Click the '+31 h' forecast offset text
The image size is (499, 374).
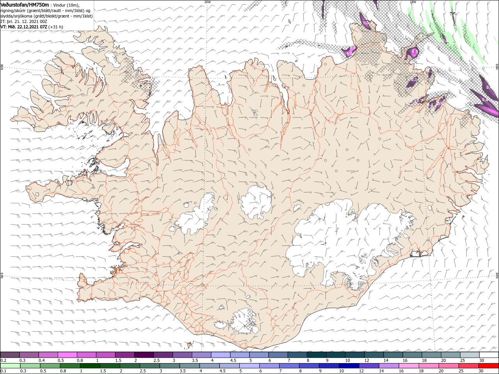click(56, 27)
